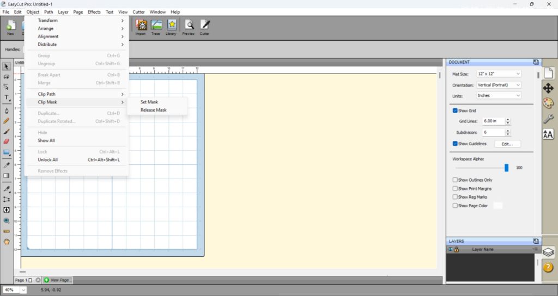Select the Eraser tool in left toolbar
The height and width of the screenshot is (296, 558).
click(x=7, y=141)
